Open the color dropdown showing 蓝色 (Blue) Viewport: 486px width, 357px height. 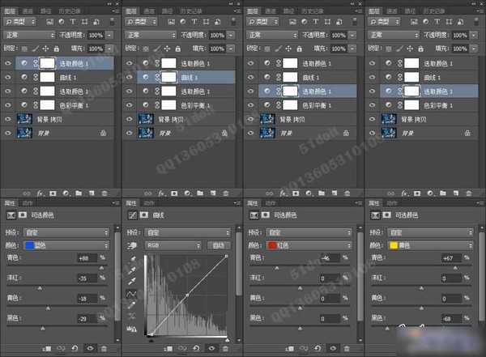[x=66, y=244]
